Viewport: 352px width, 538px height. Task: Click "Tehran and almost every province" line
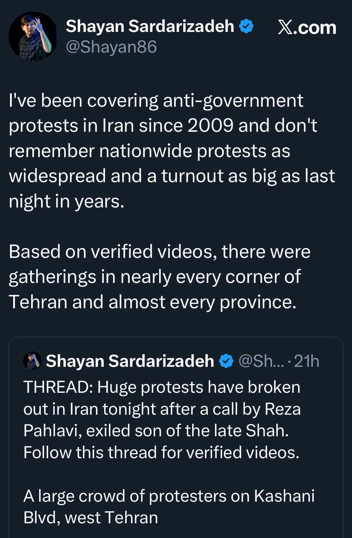tap(152, 302)
